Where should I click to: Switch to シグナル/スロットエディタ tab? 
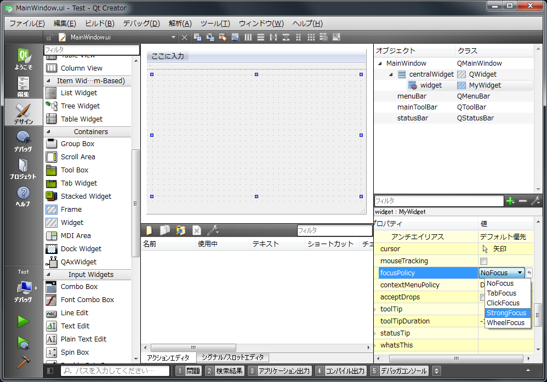[233, 357]
